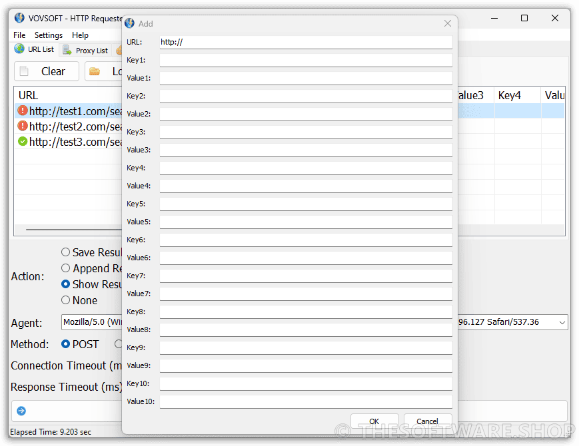Image resolution: width=579 pixels, height=446 pixels.
Task: Click the blue arrow start icon
Action: click(21, 411)
